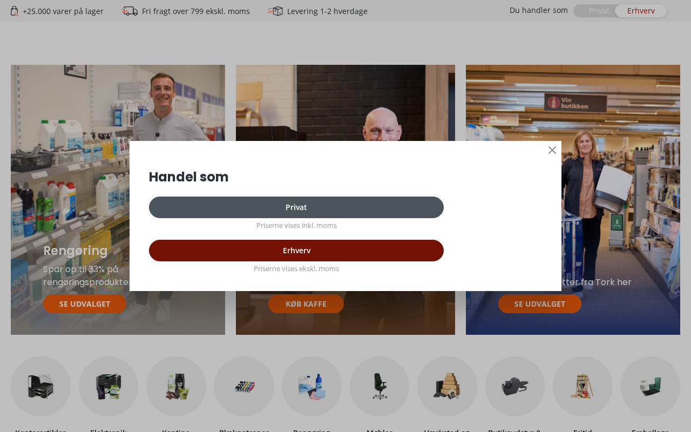Open the Møbler office chair icon
Screen dimensions: 691x432
pos(380,386)
